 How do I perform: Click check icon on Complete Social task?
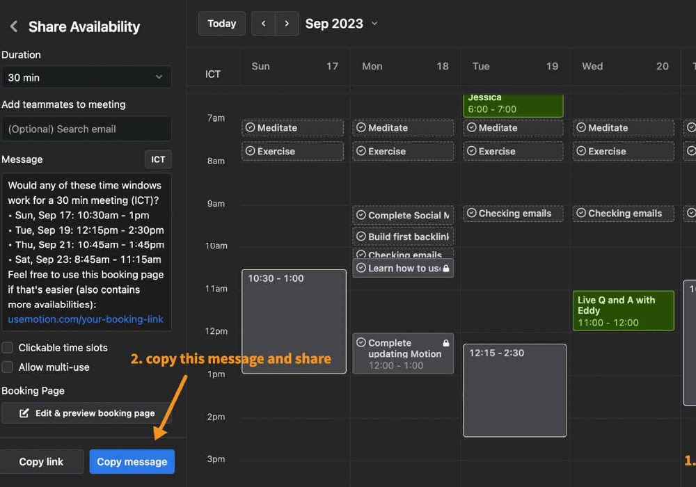pos(361,216)
